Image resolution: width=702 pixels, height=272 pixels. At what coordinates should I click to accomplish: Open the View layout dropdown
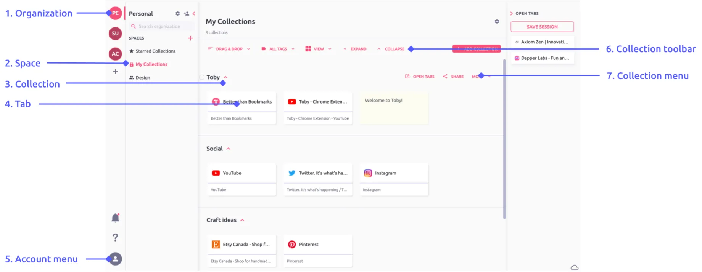318,49
